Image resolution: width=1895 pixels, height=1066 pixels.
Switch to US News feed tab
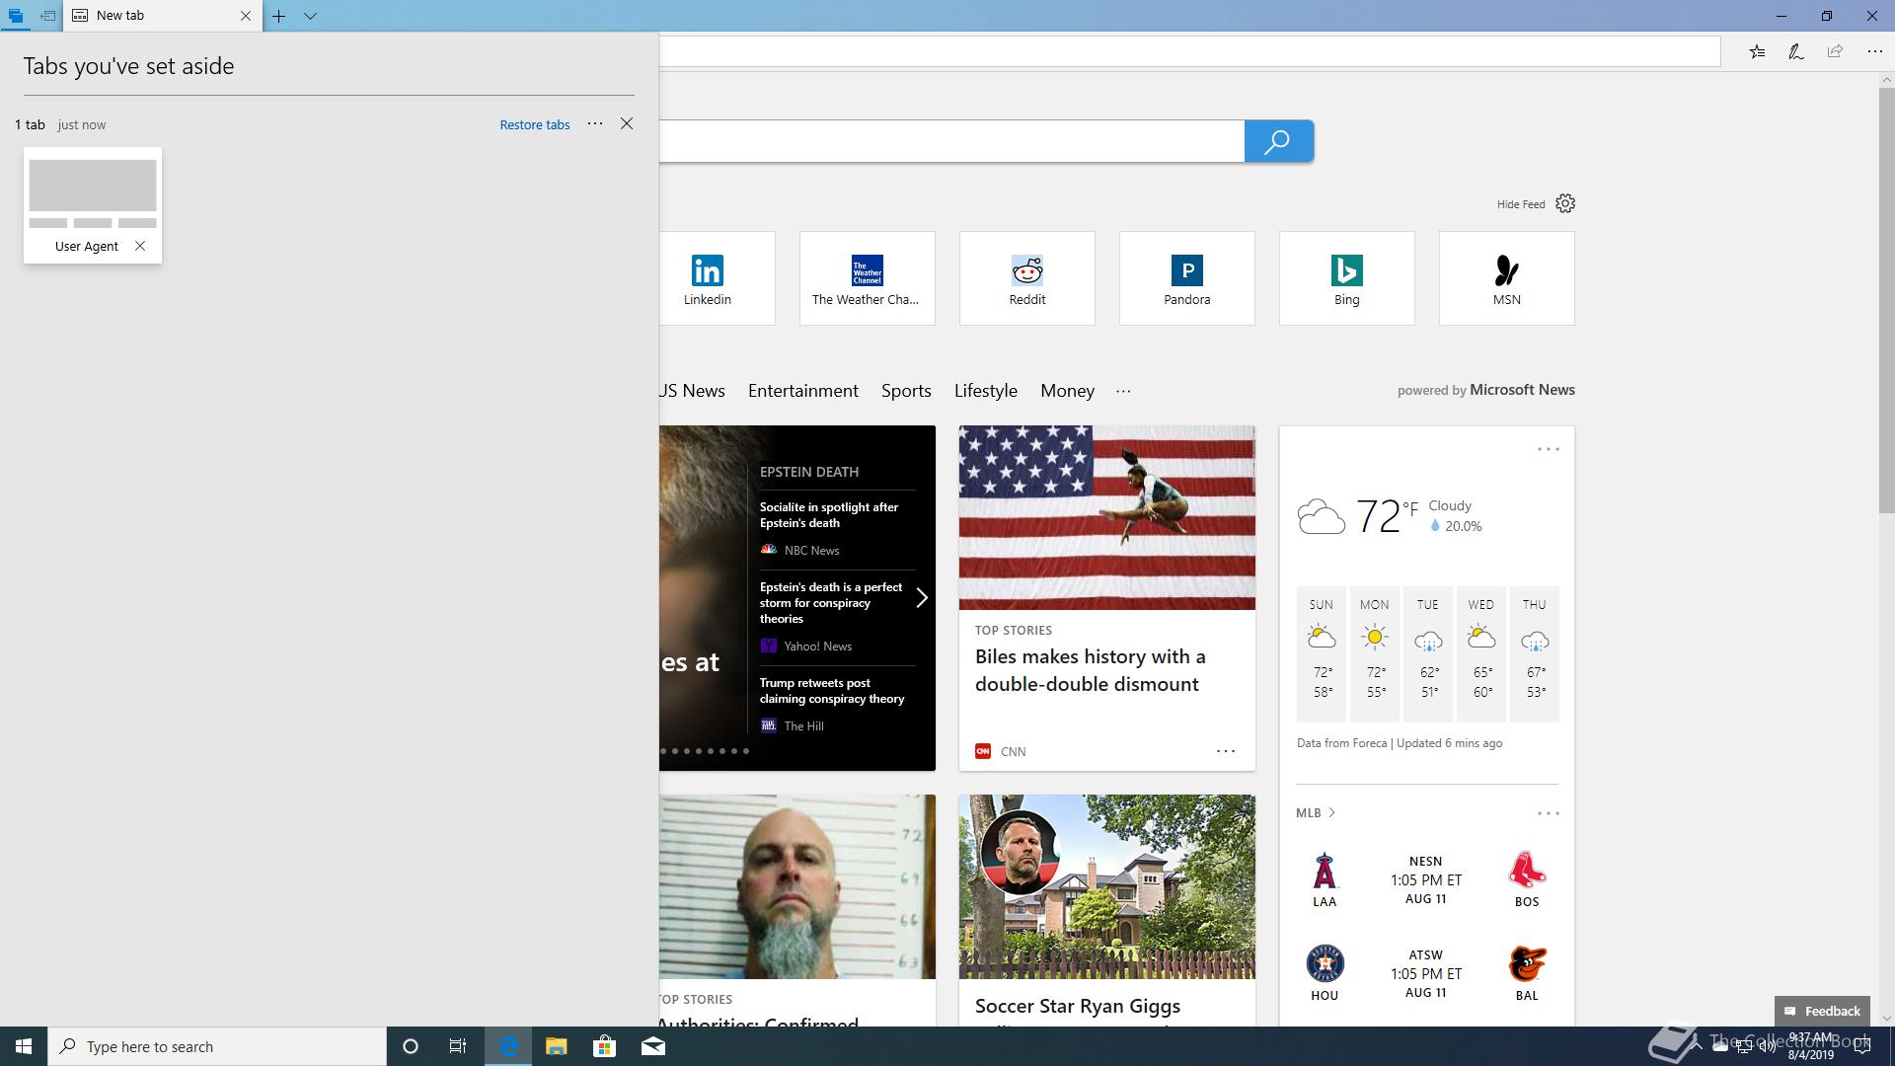pos(692,391)
